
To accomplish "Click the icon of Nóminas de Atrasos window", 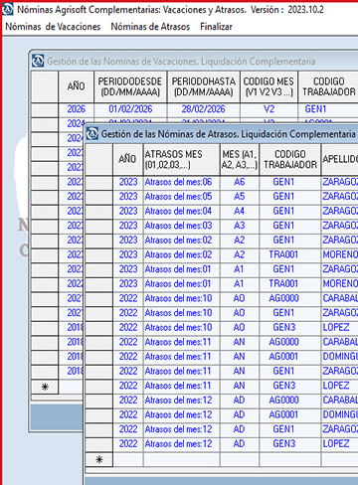I will (x=92, y=134).
